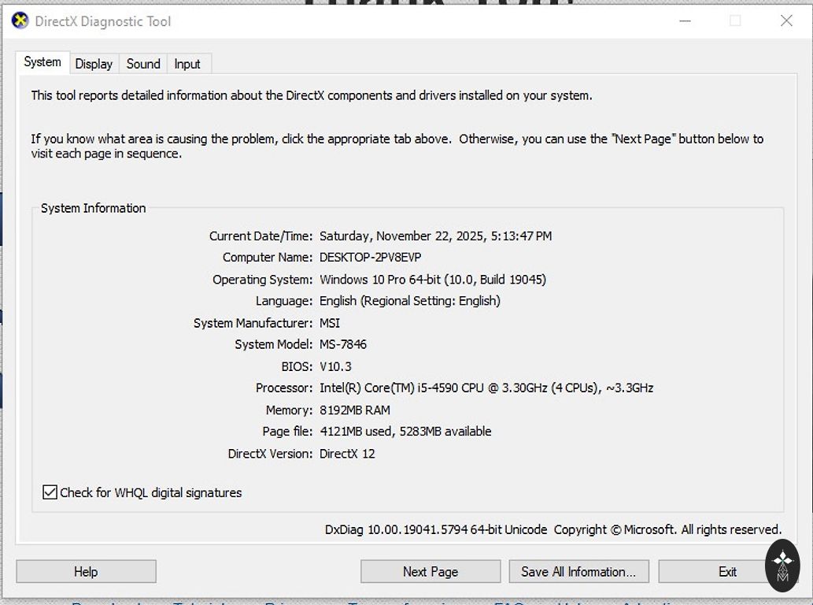813x605 pixels.
Task: Click Save All Information button
Action: click(578, 572)
